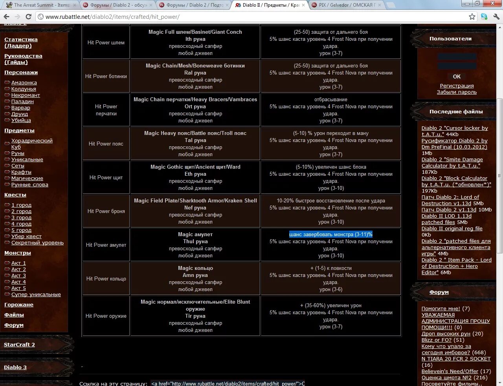Close The Arreat Summit tab
The image size is (503, 386).
tap(74, 5)
